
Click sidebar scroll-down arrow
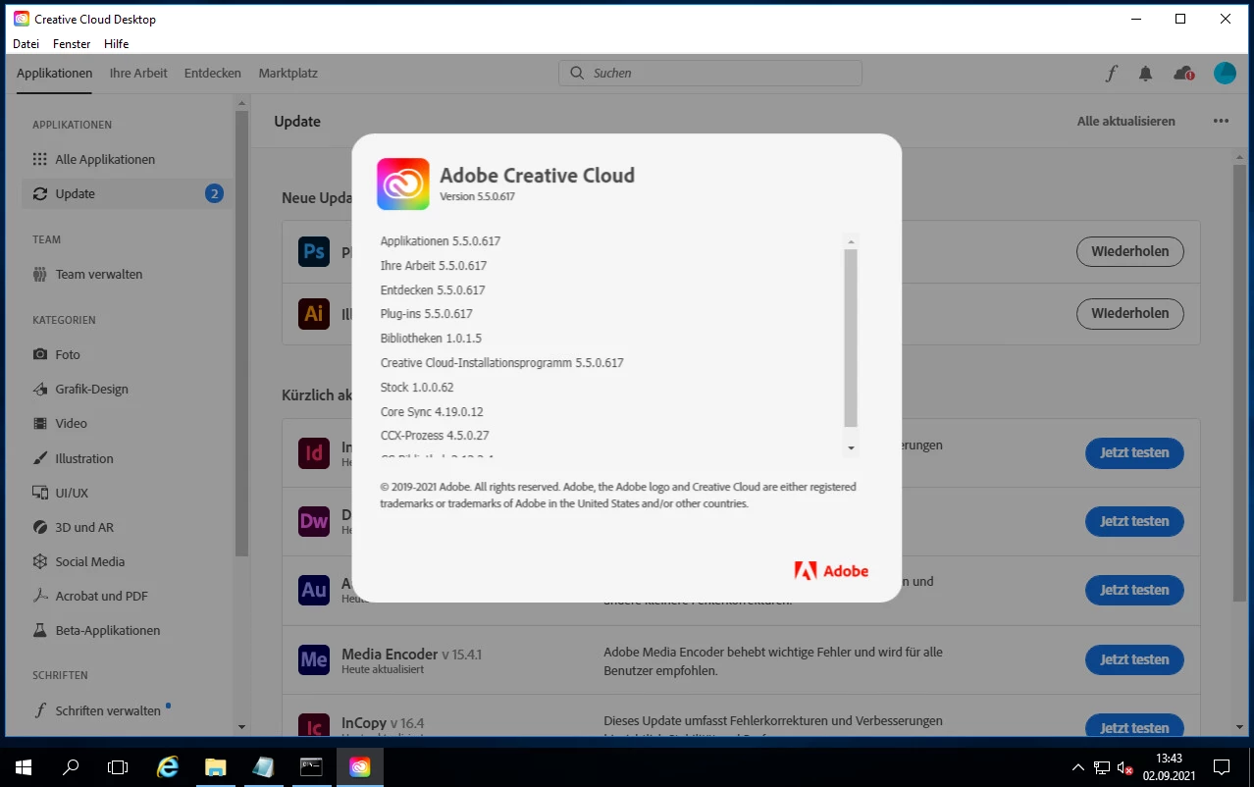[242, 727]
